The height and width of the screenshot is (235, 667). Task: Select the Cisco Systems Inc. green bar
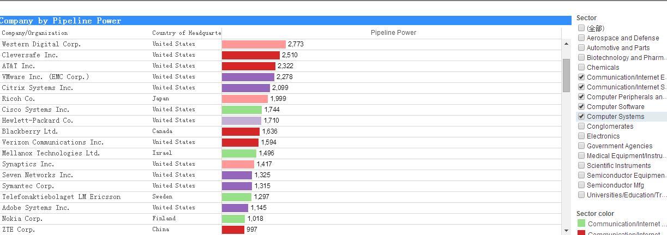click(242, 110)
